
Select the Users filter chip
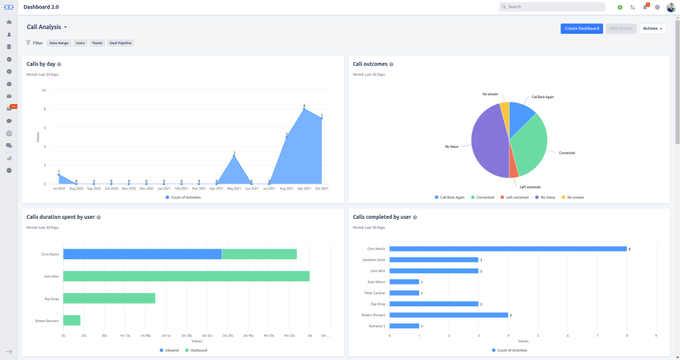pos(80,43)
